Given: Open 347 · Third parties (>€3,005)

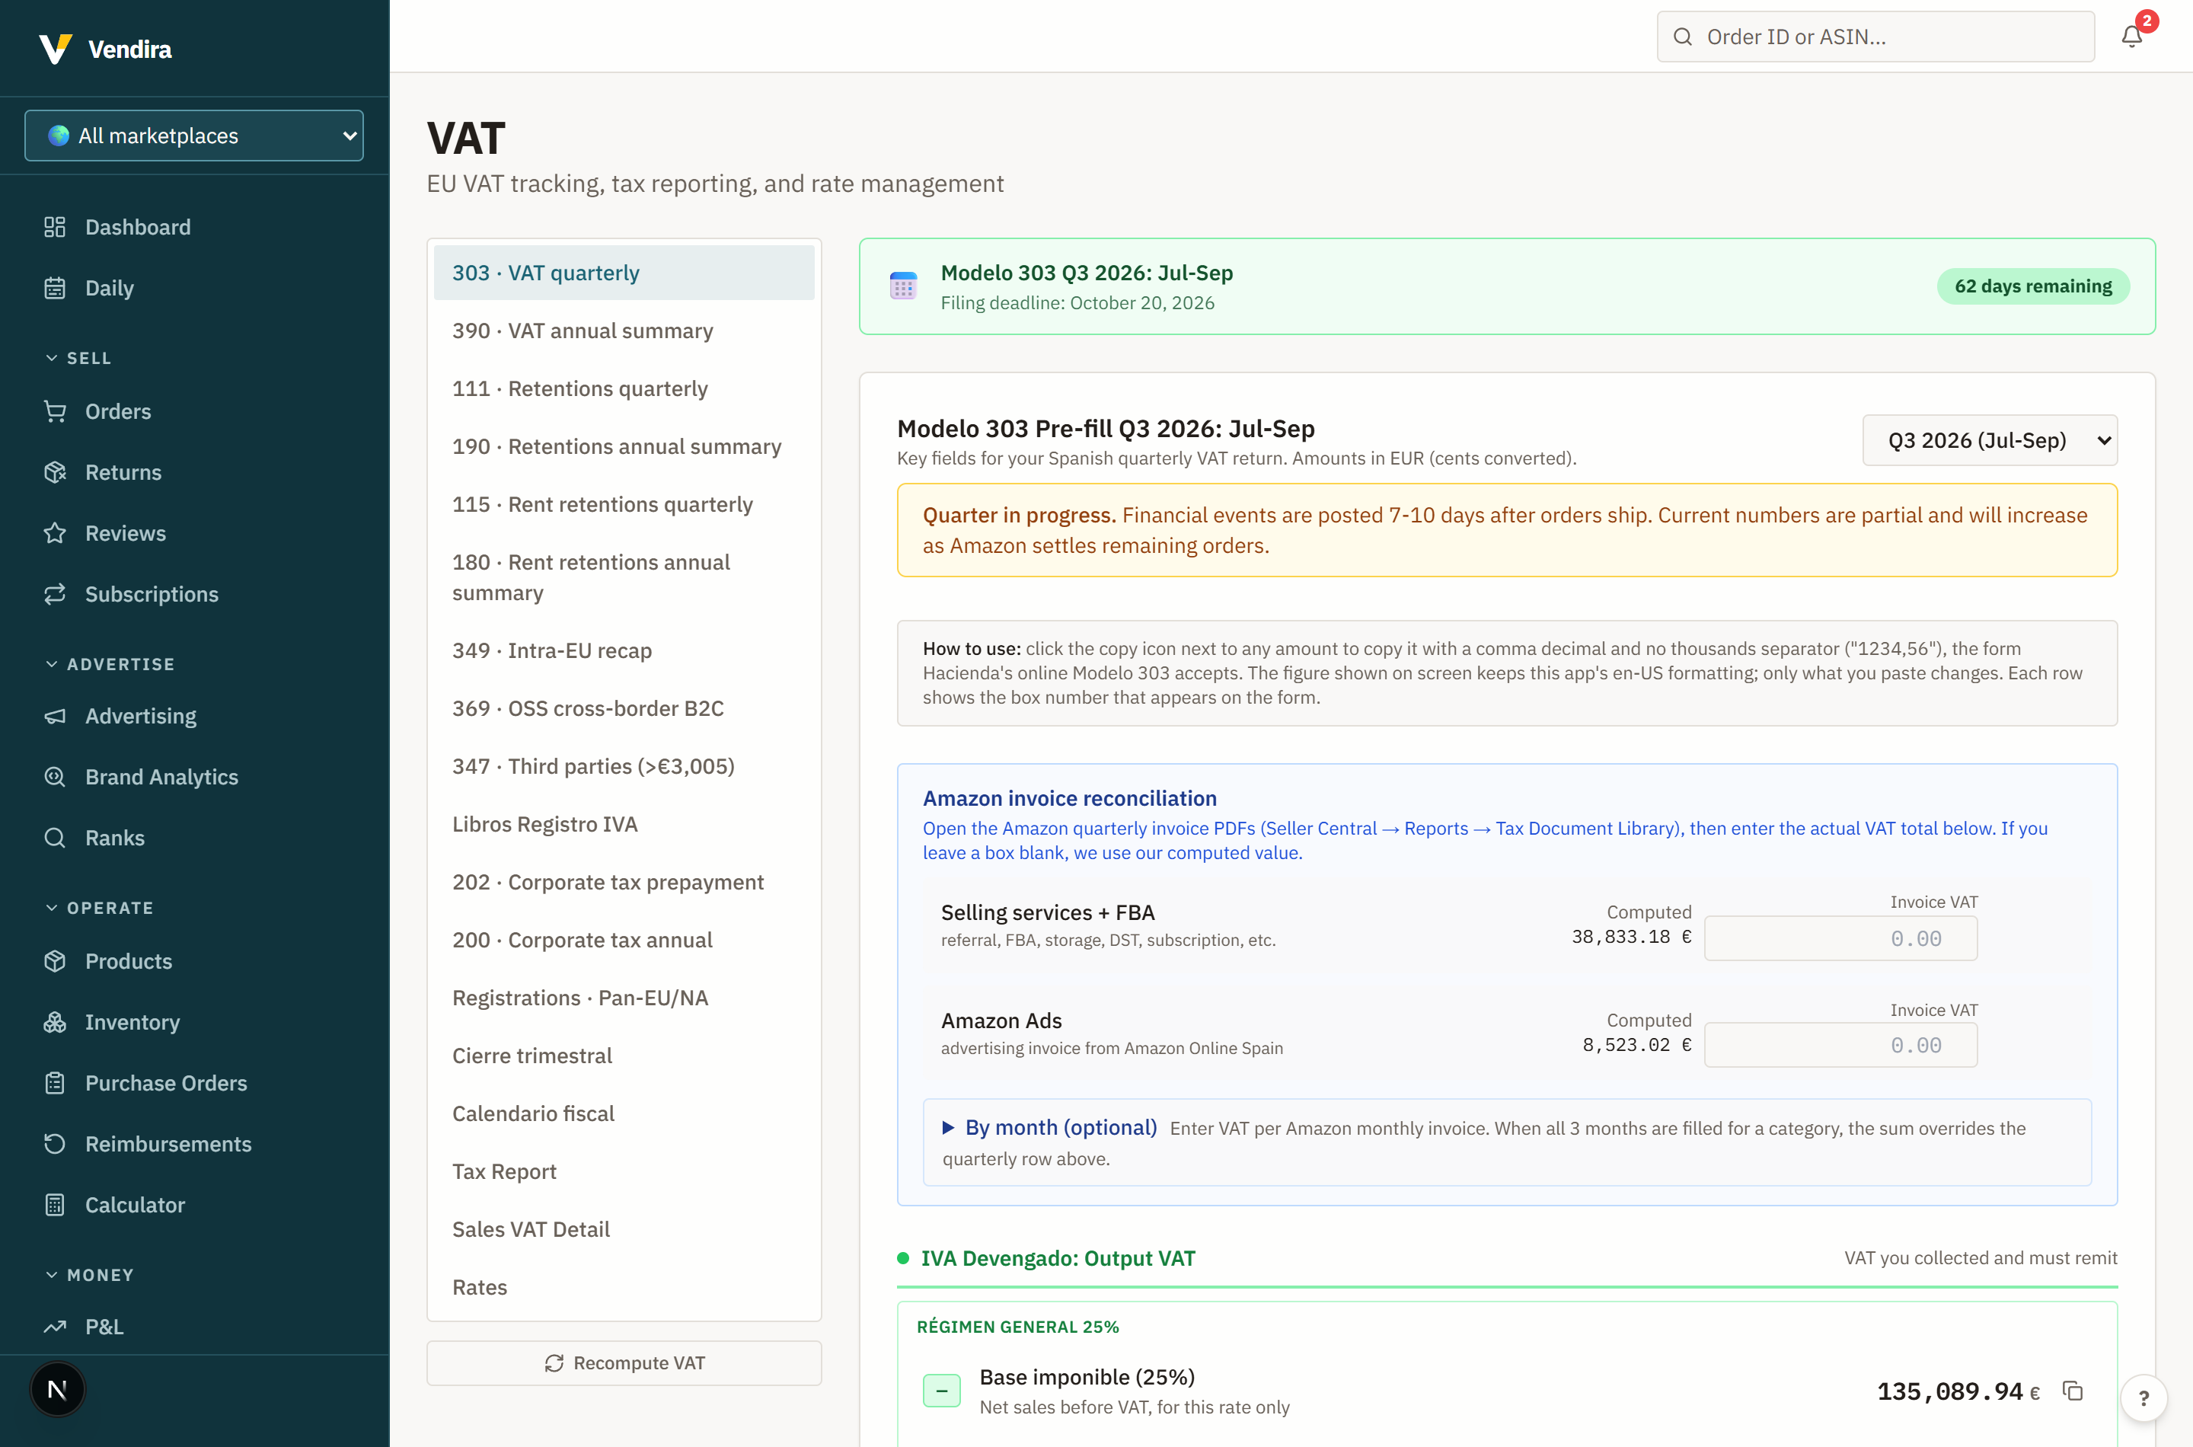Looking at the screenshot, I should tap(624, 767).
